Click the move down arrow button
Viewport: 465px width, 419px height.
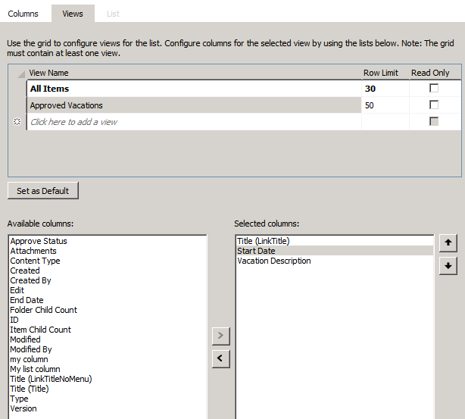[x=448, y=265]
